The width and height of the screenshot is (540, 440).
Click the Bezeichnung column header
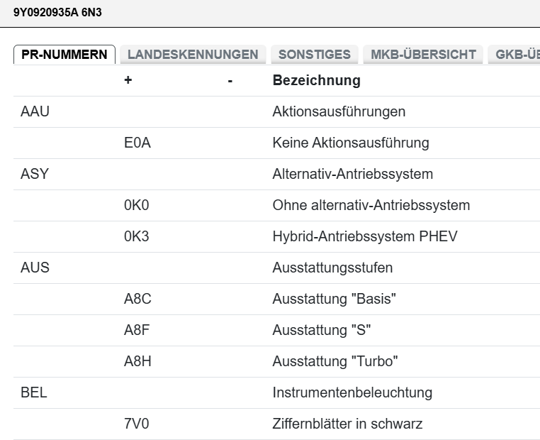tap(316, 81)
